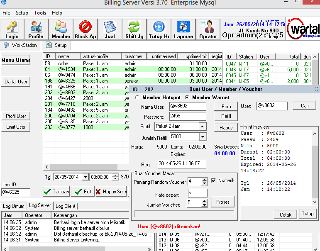Click the Baru button
Image resolution: width=320 pixels, height=251 pixels.
[226, 107]
